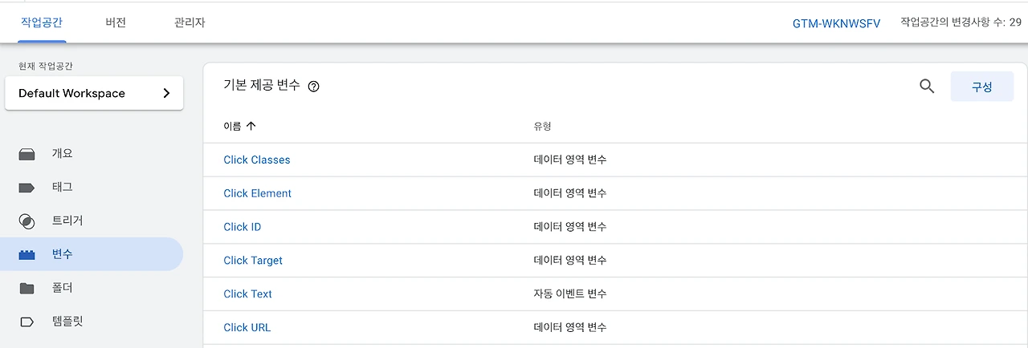
Task: Open the Click URL variable
Action: (x=247, y=327)
